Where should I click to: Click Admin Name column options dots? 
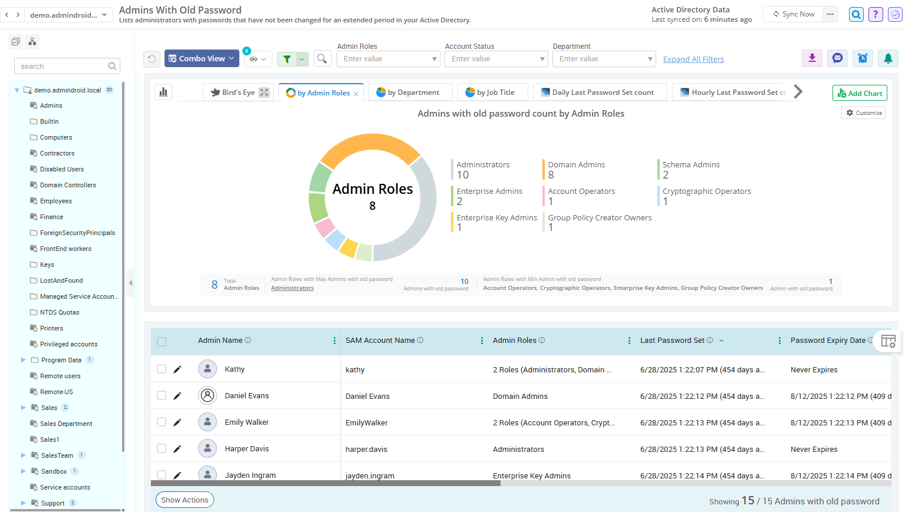334,341
